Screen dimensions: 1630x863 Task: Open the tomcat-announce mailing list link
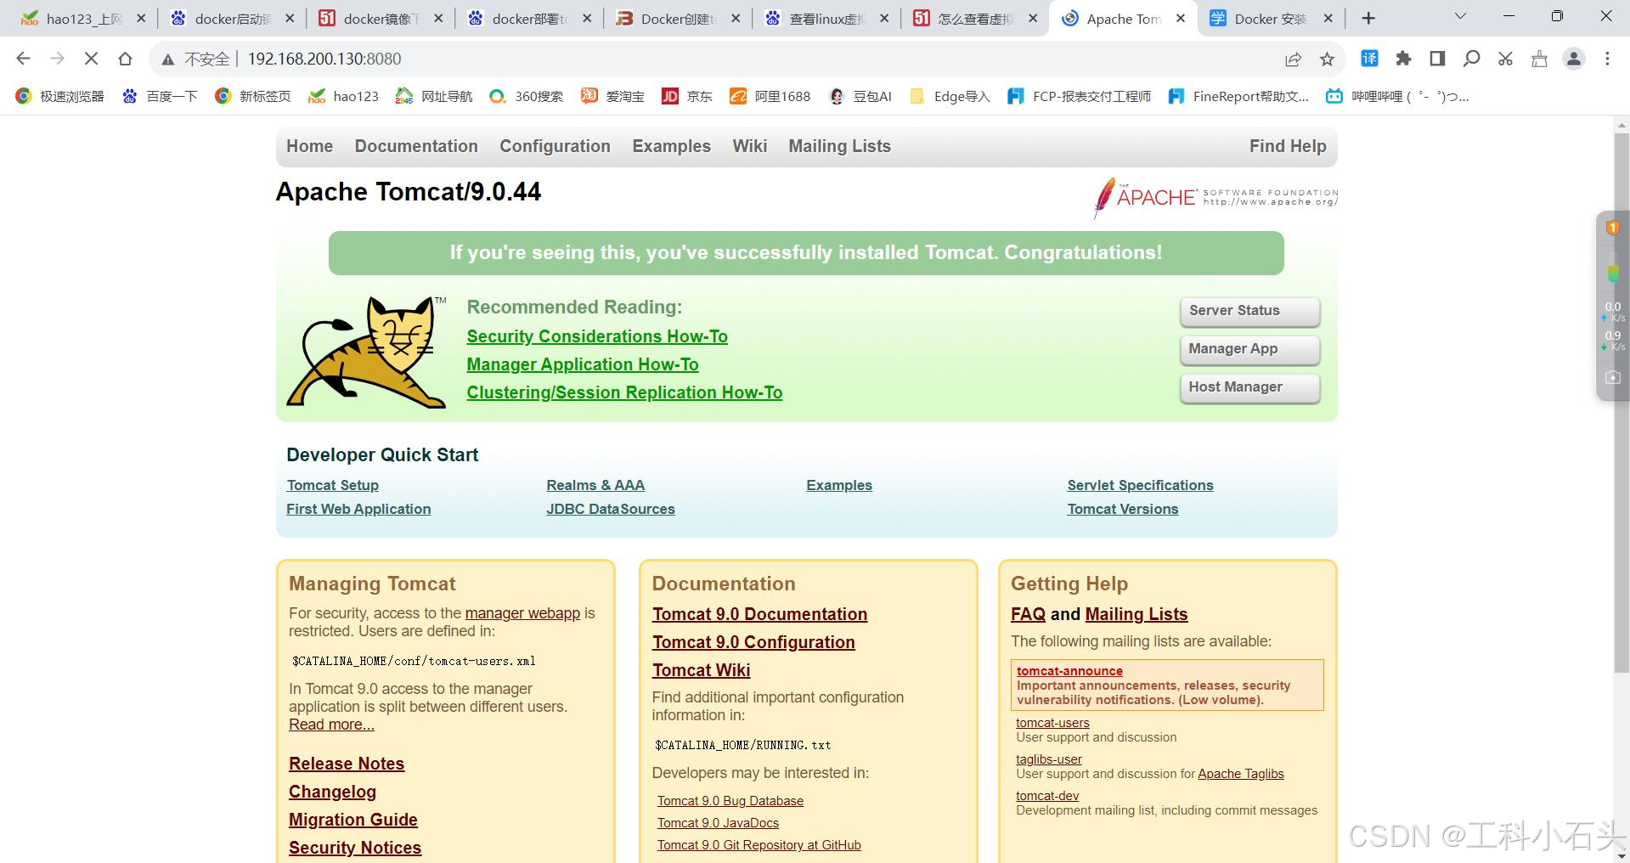point(1069,671)
